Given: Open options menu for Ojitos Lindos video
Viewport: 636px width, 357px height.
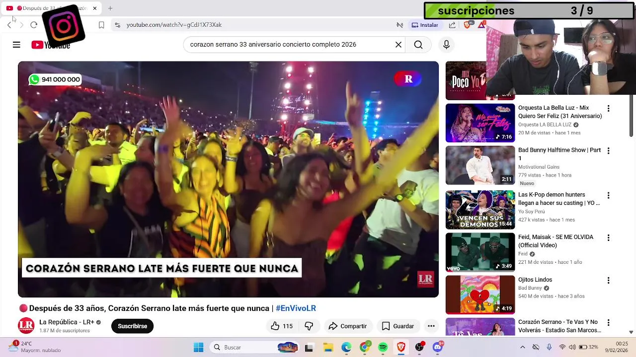Looking at the screenshot, I should (608, 280).
